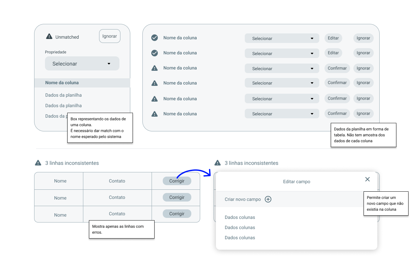Open the Selecionar dropdown in the last table row

point(282,114)
